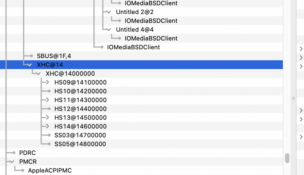Click the right-edge chevron on the XHC@14 row
304x175 pixels.
click(301, 66)
